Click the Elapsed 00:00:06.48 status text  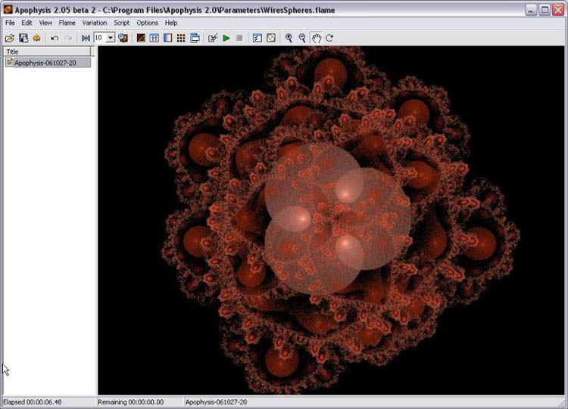[33, 402]
